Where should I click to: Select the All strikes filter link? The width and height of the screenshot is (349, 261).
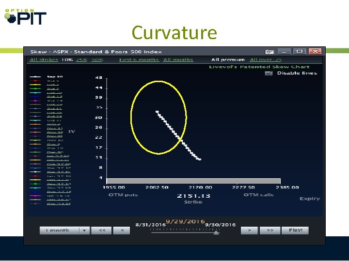tap(44, 60)
